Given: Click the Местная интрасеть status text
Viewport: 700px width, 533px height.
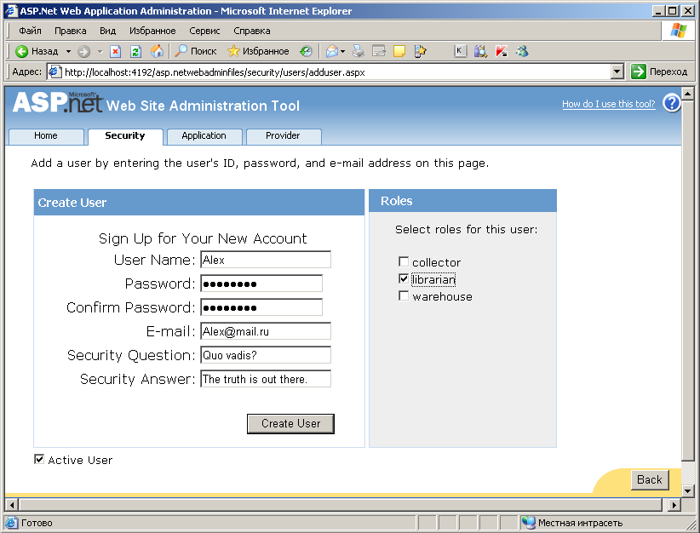Looking at the screenshot, I should (580, 523).
